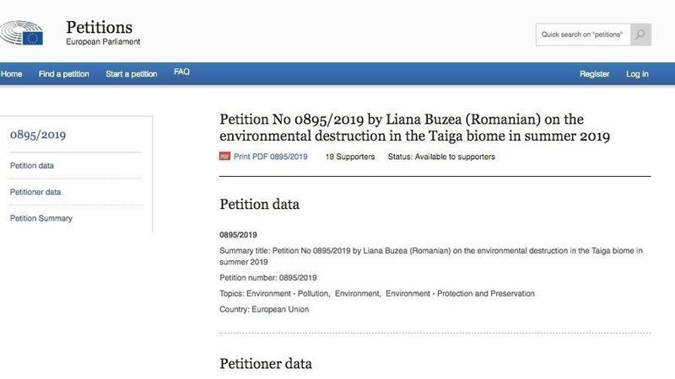Open the FAQ page
Screen dimensions: 675x379
[181, 72]
